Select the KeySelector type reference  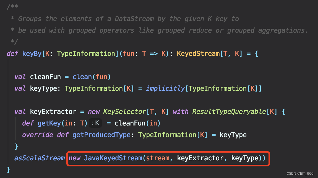(x=124, y=111)
